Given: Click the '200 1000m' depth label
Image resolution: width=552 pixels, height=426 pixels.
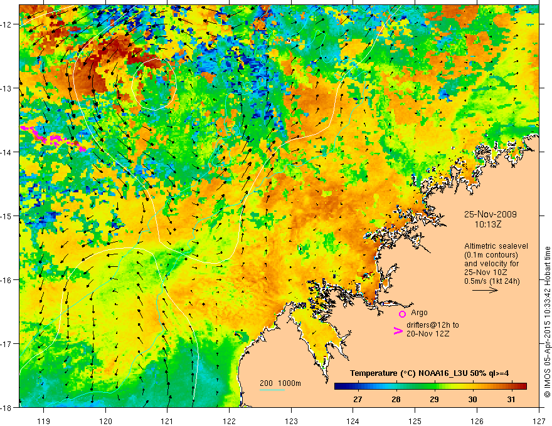Looking at the screenshot, I should click(280, 383).
